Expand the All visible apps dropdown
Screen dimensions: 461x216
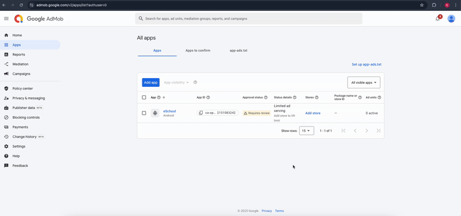364,83
